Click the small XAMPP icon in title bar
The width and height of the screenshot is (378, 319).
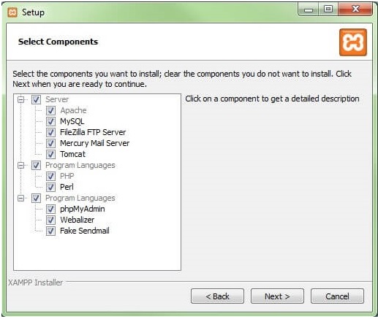(12, 12)
